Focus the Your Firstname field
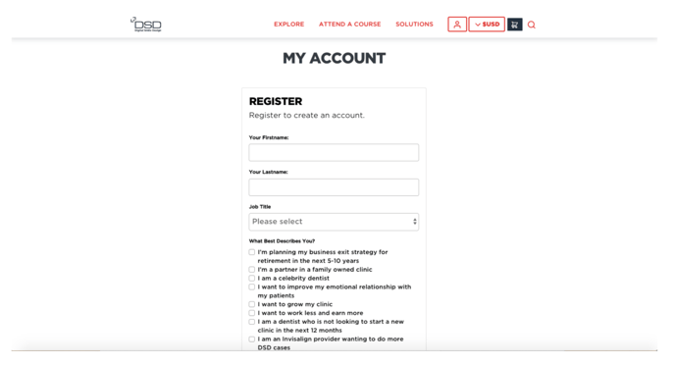 point(334,152)
